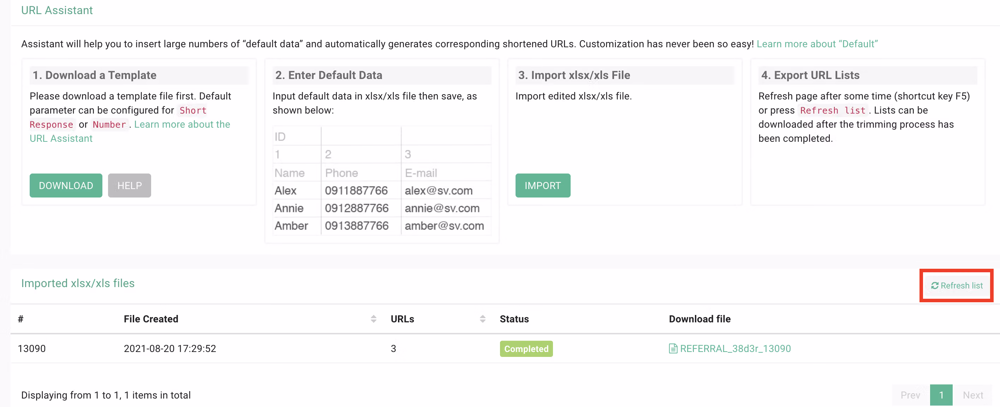Click the '1. Download a Template' heading
Viewport: 1000px width, 407px height.
pyautogui.click(x=94, y=75)
